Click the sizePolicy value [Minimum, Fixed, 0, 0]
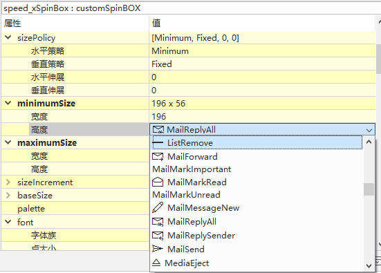Viewport: 381px width, 273px height. tap(195, 38)
